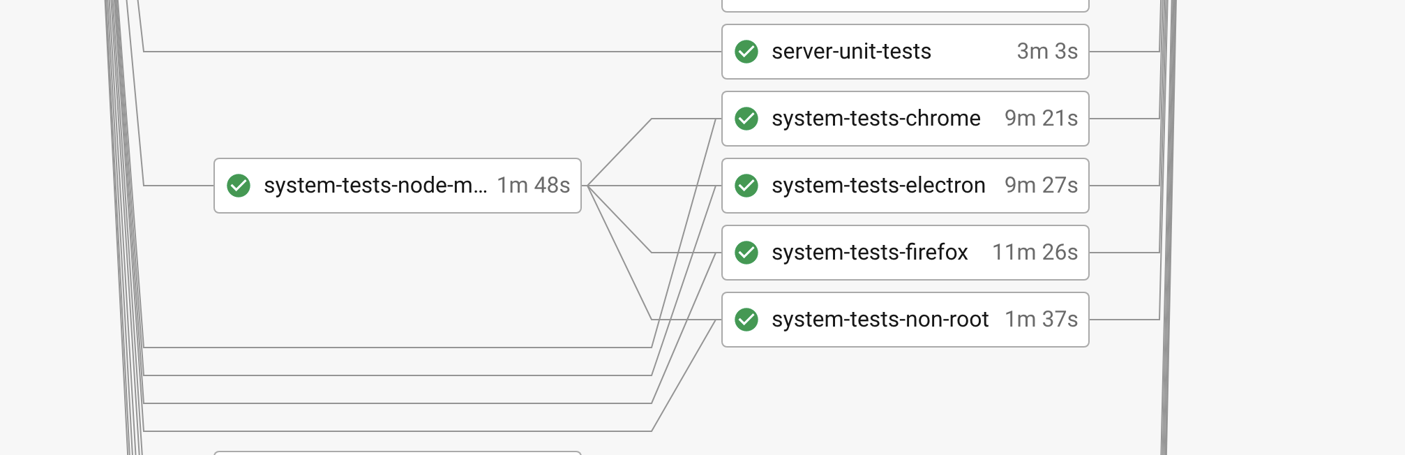
Task: Click the partially visible job card above server-unit-tests
Action: tap(905, 6)
